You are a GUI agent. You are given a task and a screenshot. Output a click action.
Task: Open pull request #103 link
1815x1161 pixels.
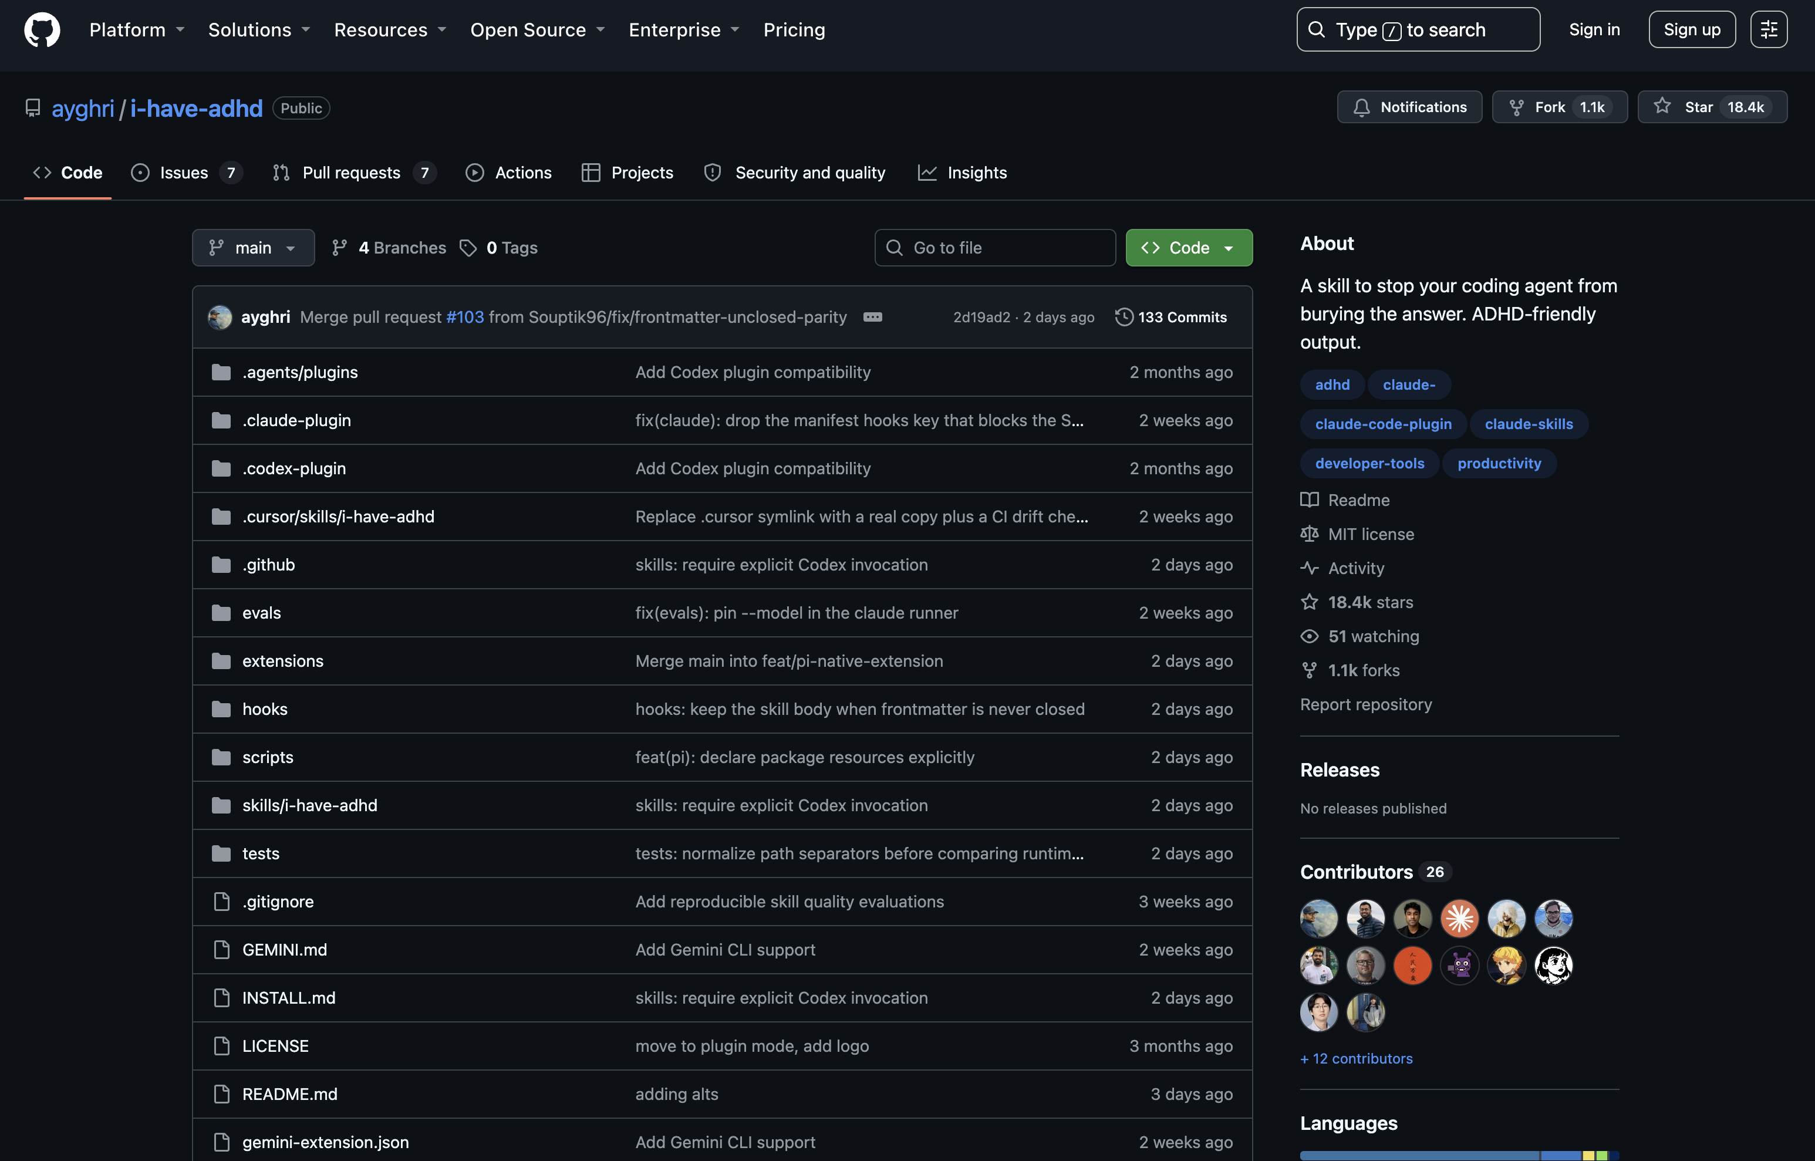point(465,318)
